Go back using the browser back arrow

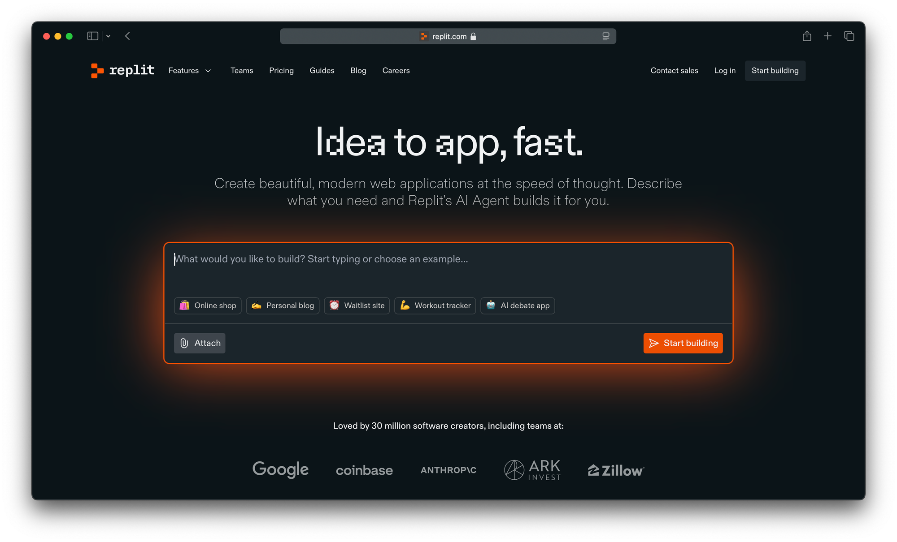click(x=127, y=36)
